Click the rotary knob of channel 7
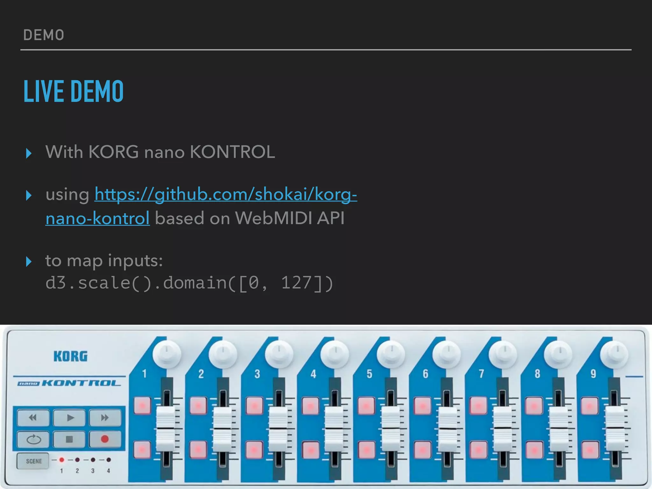Image resolution: width=652 pixels, height=489 pixels. point(503,354)
